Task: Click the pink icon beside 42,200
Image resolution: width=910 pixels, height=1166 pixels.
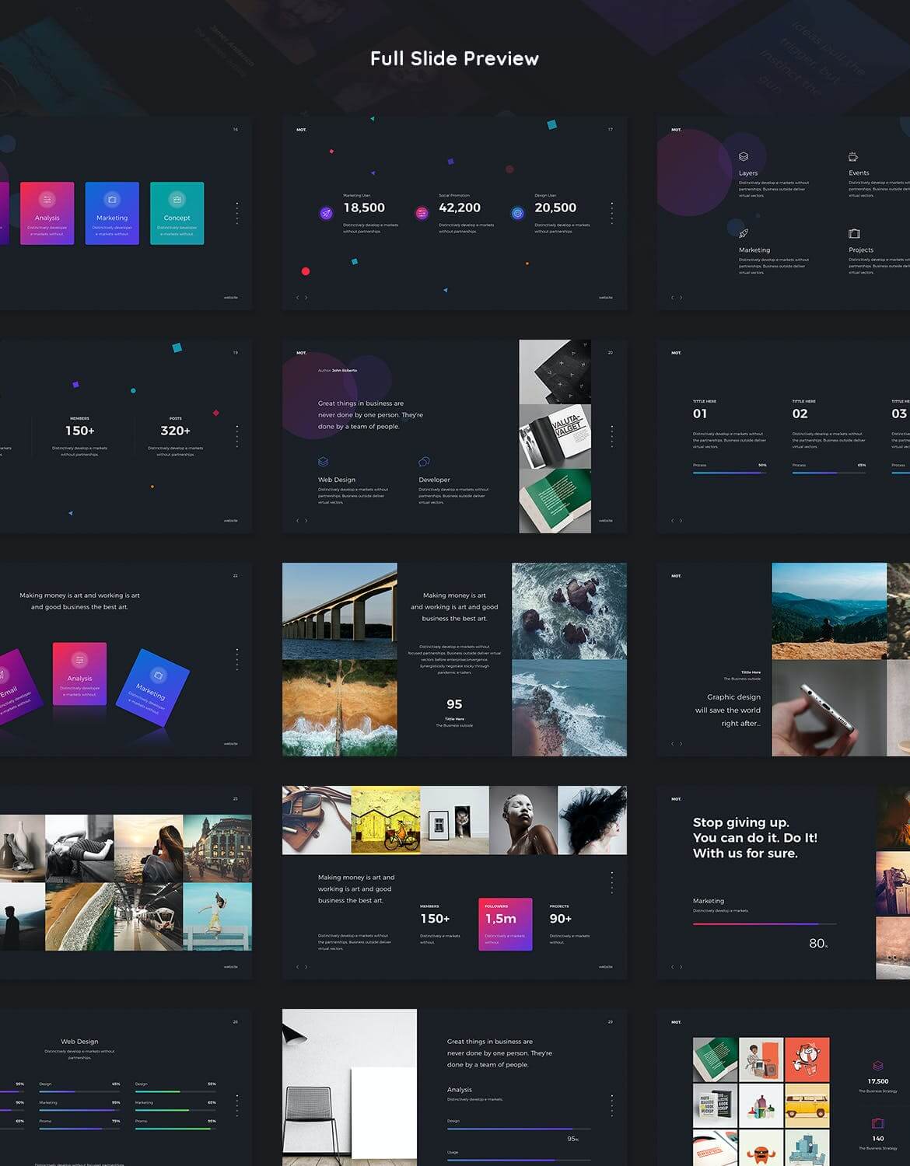Action: point(422,213)
